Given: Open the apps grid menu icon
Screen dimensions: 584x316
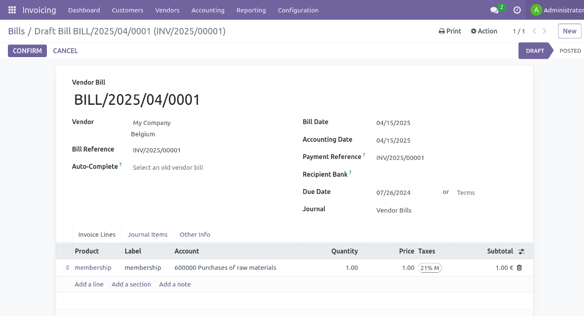Looking at the screenshot, I should [x=12, y=10].
